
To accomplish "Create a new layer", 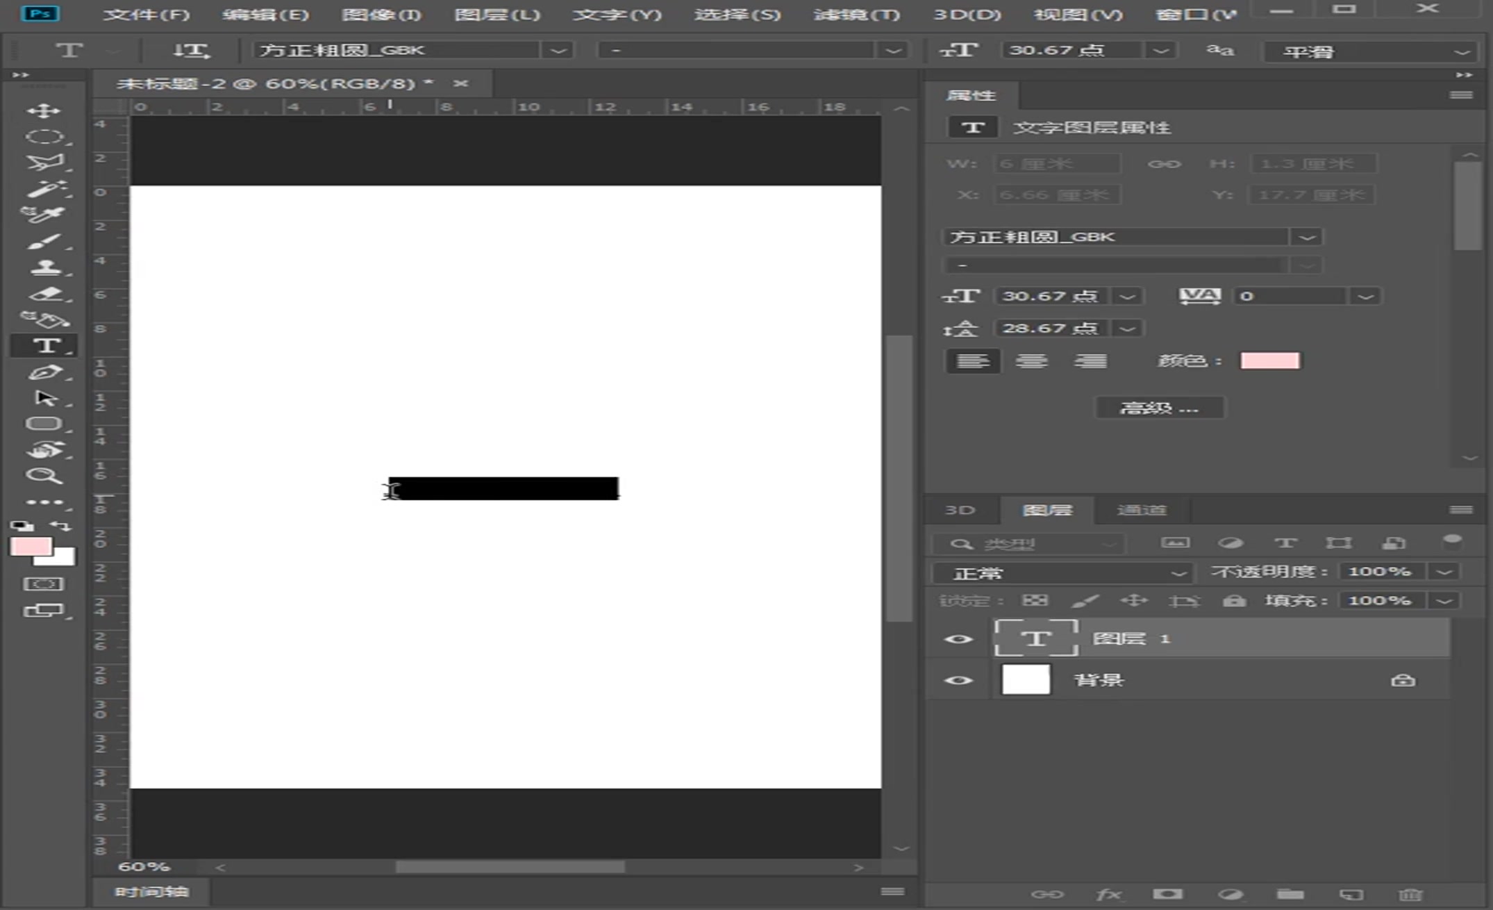I will click(1351, 894).
